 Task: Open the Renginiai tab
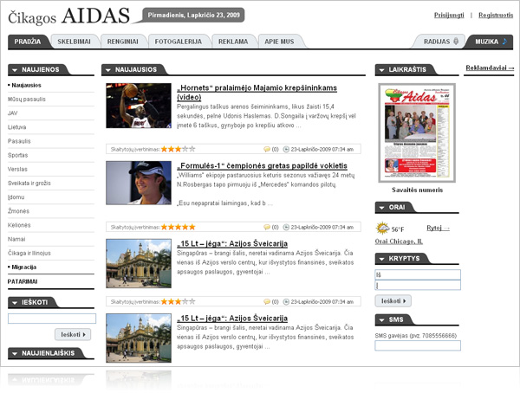pyautogui.click(x=123, y=42)
